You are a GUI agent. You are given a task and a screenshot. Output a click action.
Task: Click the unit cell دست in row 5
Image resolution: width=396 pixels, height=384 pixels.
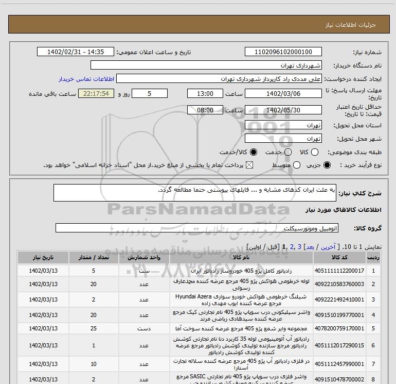pos(144,328)
